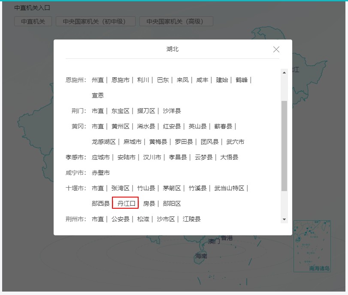Open 中央国家机关（高级）entry
348x295 pixels.
(176, 21)
